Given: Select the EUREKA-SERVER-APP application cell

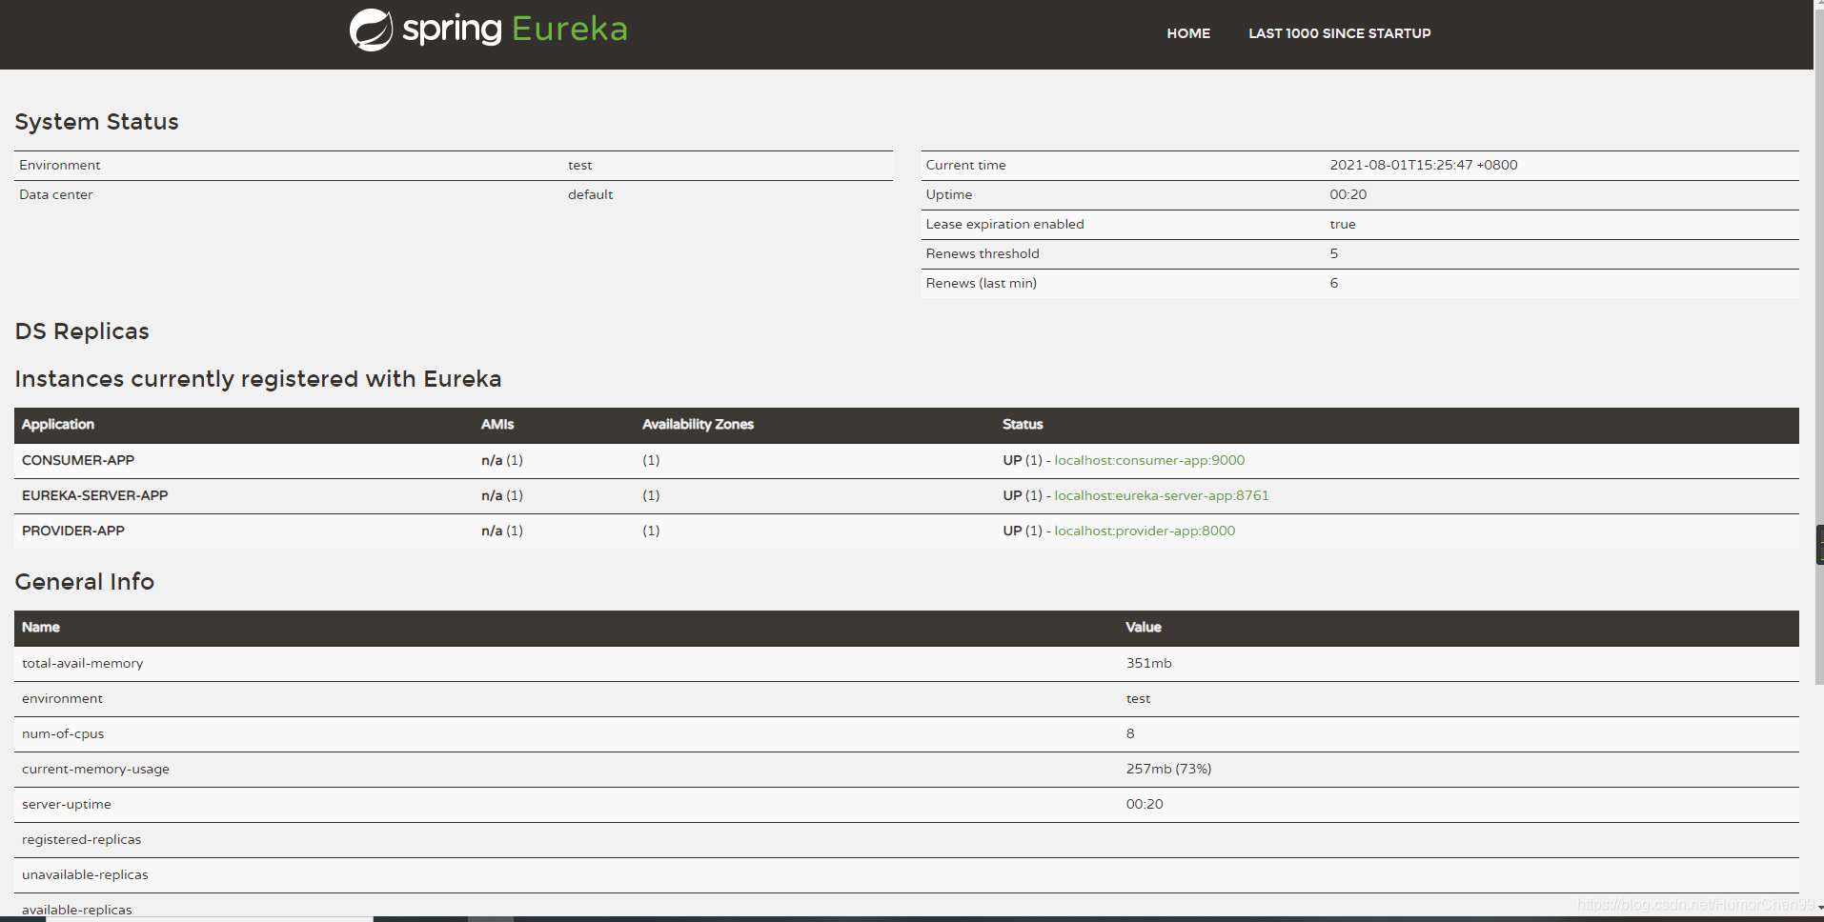Looking at the screenshot, I should (94, 495).
